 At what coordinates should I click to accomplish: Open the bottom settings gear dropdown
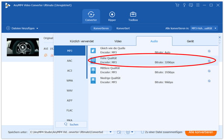pos(130,132)
